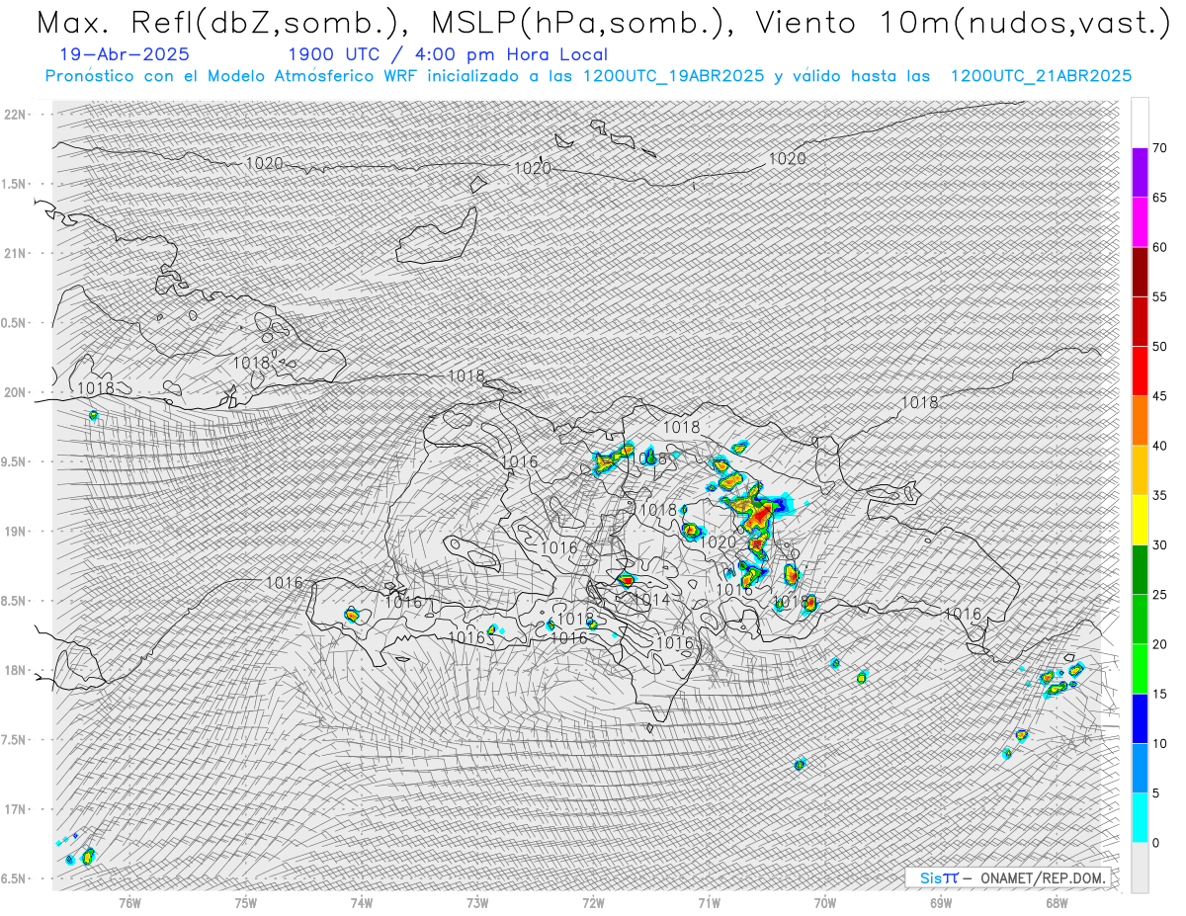The image size is (1186, 916).
Task: Choose the light blue 5-10 dBZ swatch
Action: tap(1140, 769)
